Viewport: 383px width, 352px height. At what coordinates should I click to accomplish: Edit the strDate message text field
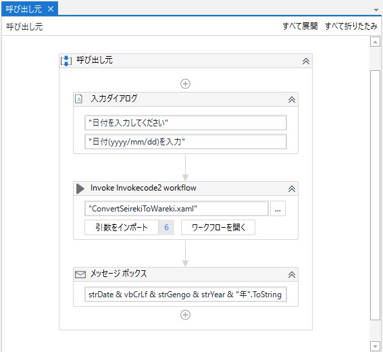pyautogui.click(x=186, y=295)
